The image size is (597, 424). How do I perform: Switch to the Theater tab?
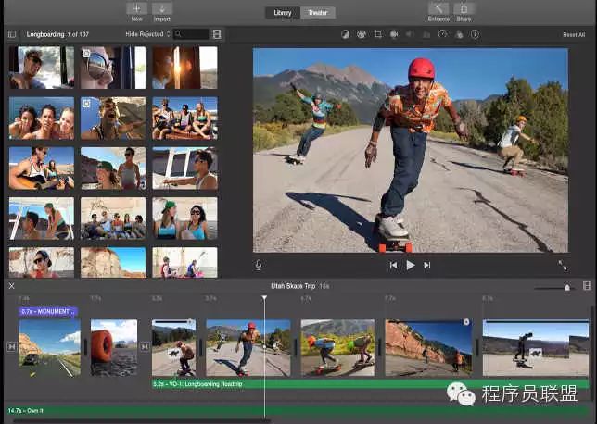pos(318,13)
